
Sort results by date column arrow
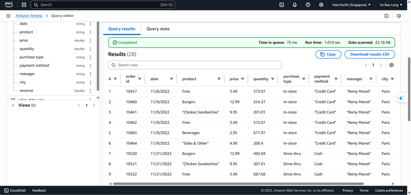click(172, 79)
